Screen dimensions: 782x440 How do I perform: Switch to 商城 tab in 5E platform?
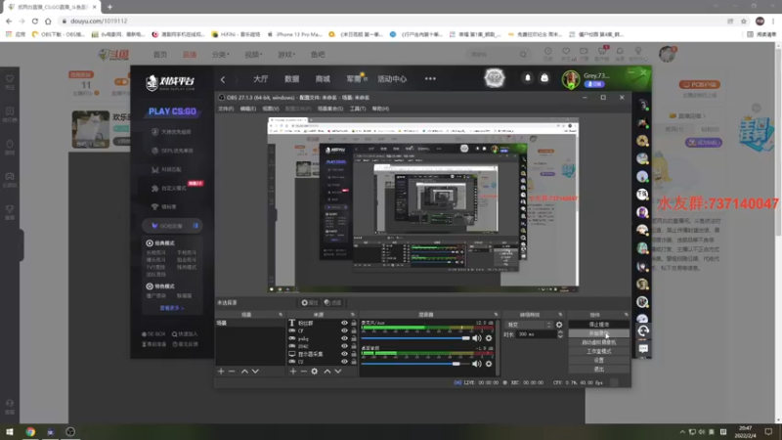(323, 79)
